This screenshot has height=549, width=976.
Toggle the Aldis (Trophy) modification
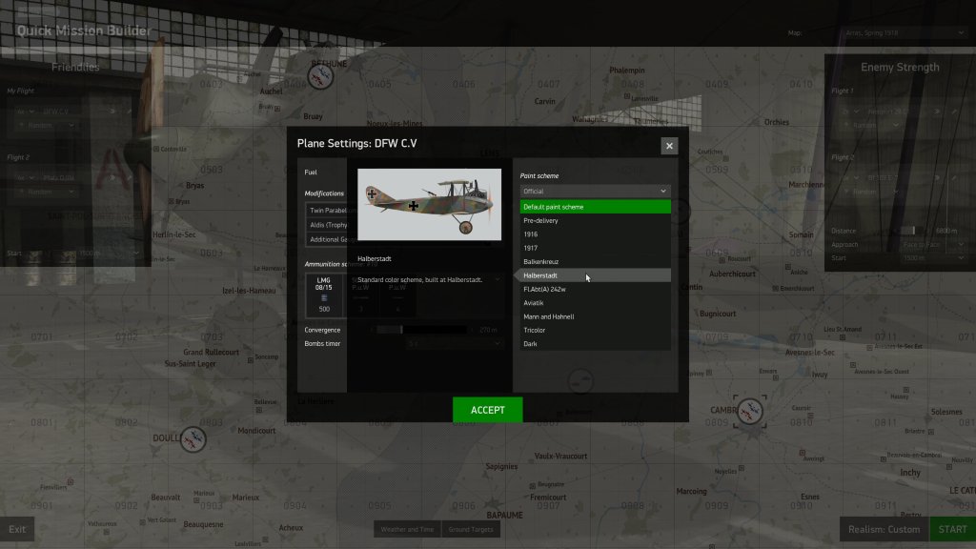click(x=327, y=225)
